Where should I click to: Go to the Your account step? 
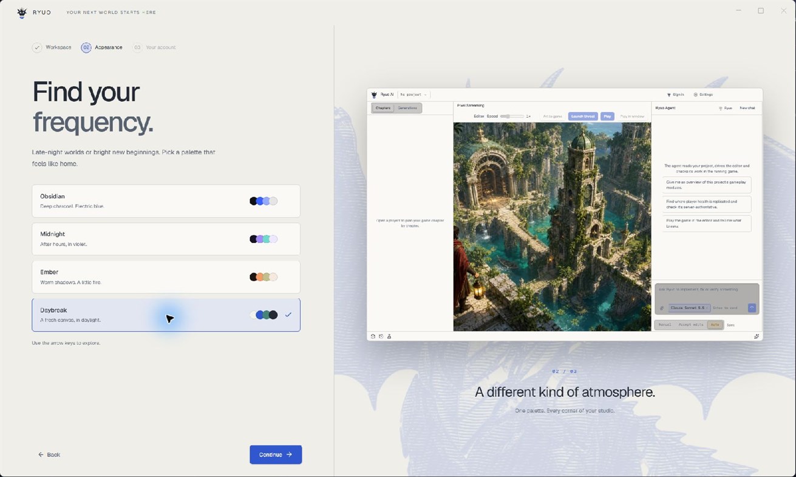point(154,47)
